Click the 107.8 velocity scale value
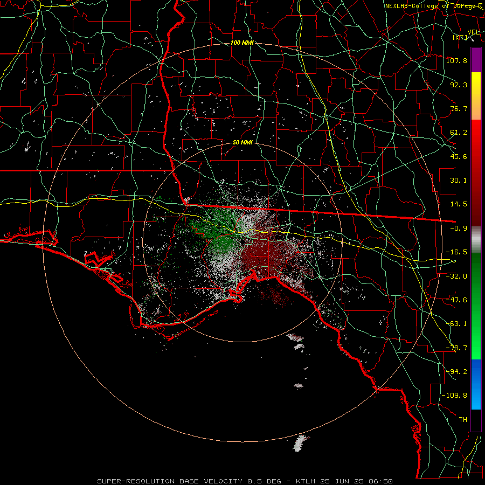The width and height of the screenshot is (485, 485). point(456,60)
